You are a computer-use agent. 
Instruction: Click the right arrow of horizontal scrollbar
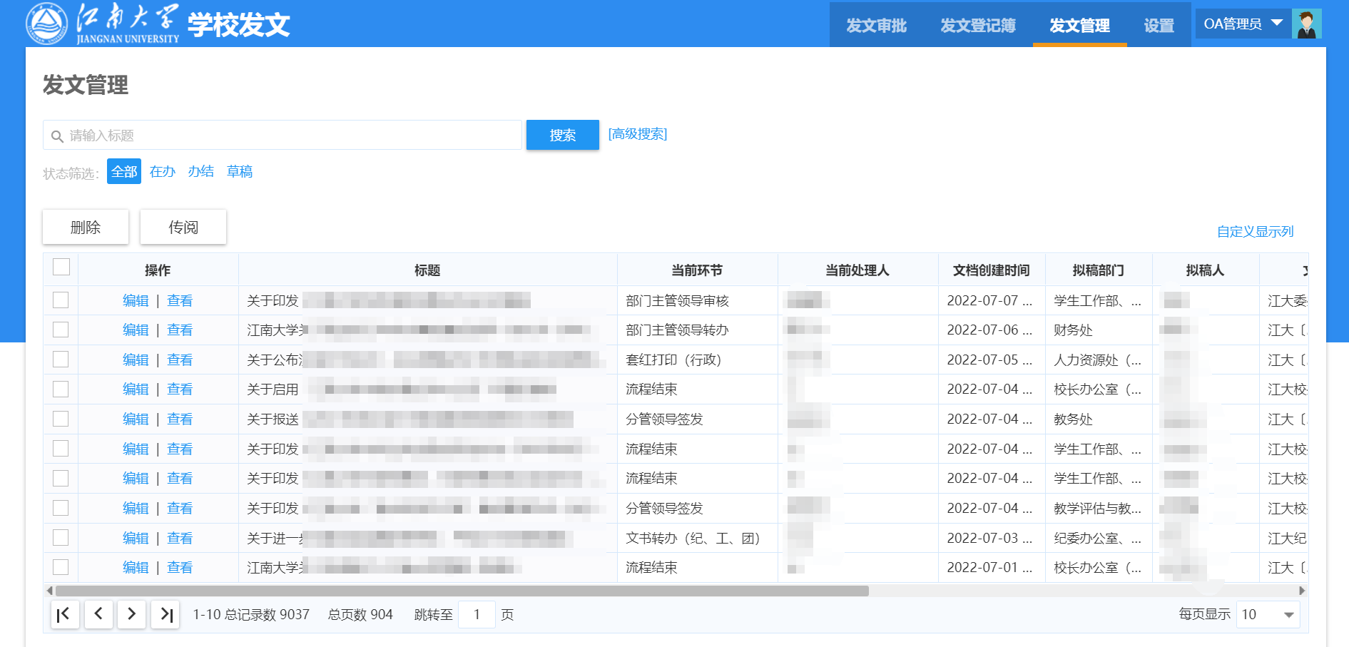click(x=1302, y=591)
